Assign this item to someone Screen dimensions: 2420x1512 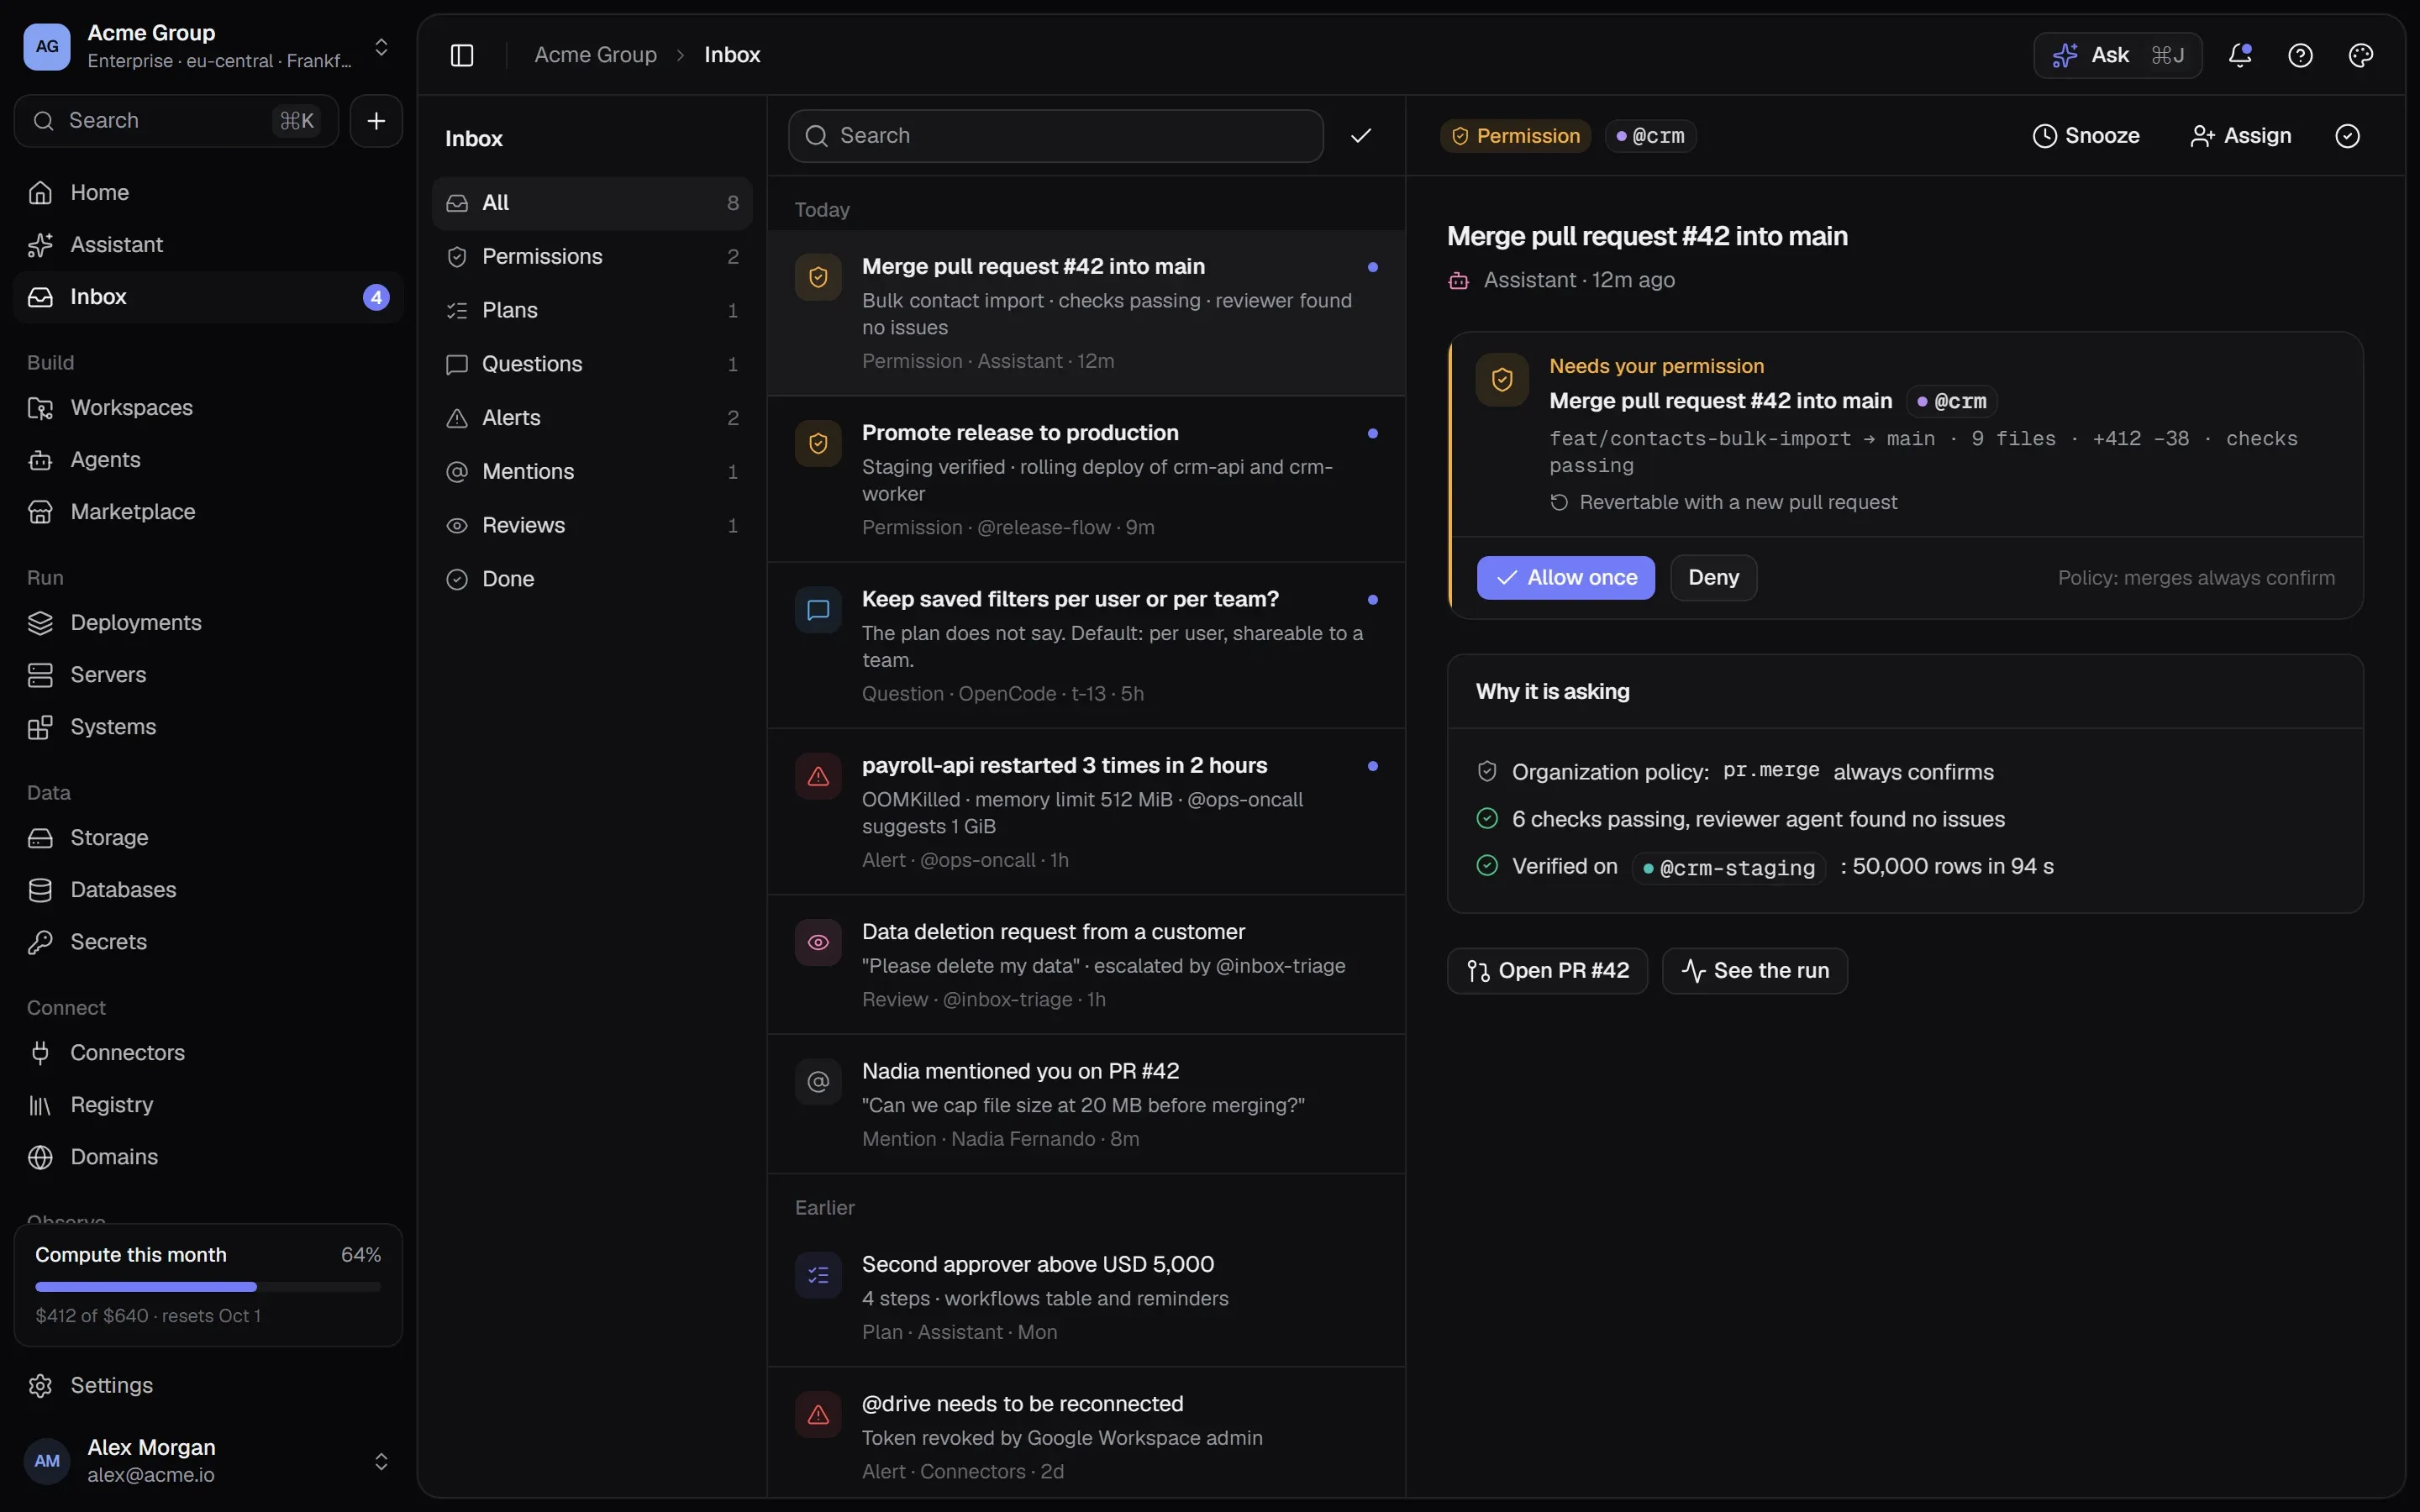point(2240,136)
